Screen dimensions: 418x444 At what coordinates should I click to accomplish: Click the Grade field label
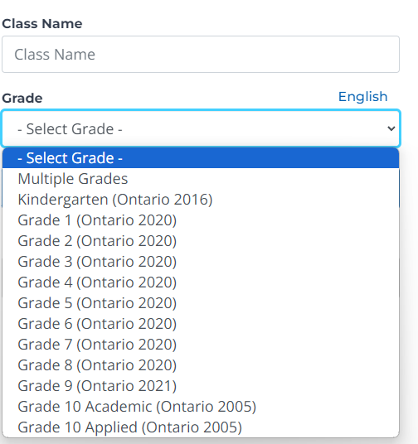tap(22, 99)
